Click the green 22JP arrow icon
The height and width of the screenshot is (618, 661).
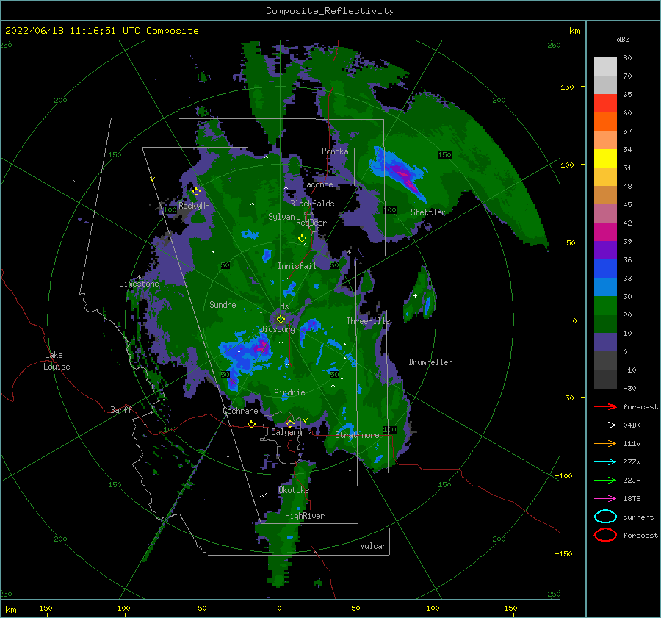(x=605, y=480)
